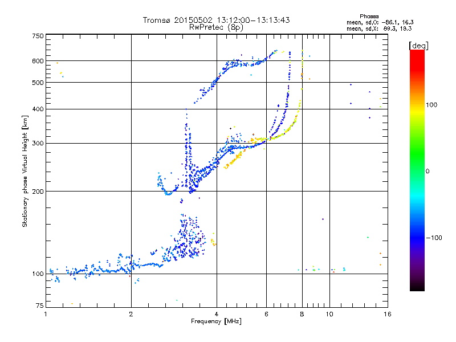Viewport: 456px width, 342px height.
Task: Click the colorbar tick label '100'
Action: [431, 105]
